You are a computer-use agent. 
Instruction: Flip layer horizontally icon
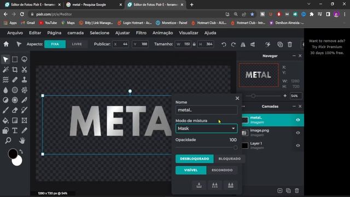(243, 44)
